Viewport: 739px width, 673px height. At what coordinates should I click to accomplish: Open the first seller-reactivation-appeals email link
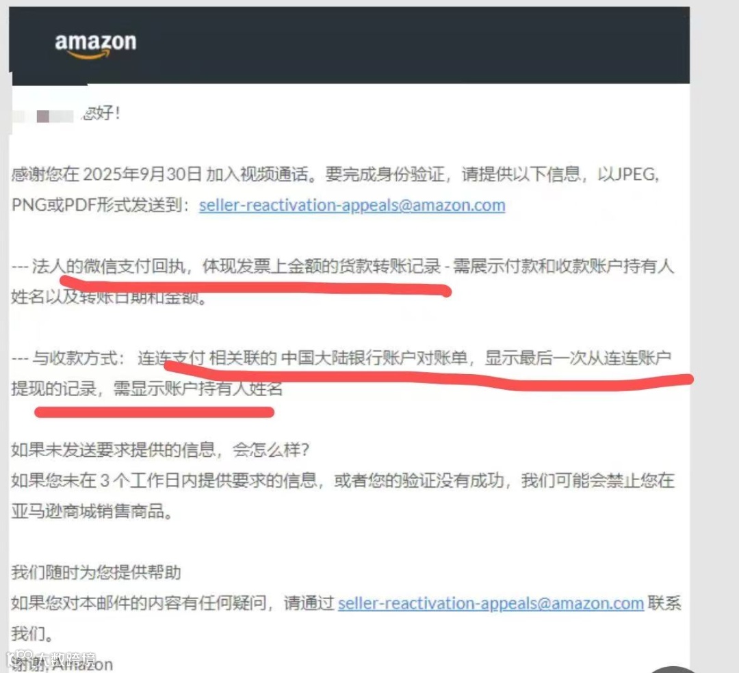pos(352,205)
